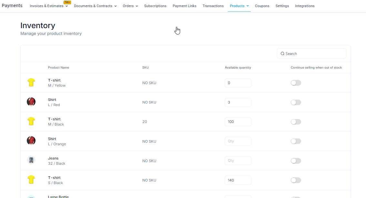Expand the Documents & Contracts dropdown arrow
The image size is (366, 198).
(x=116, y=6)
